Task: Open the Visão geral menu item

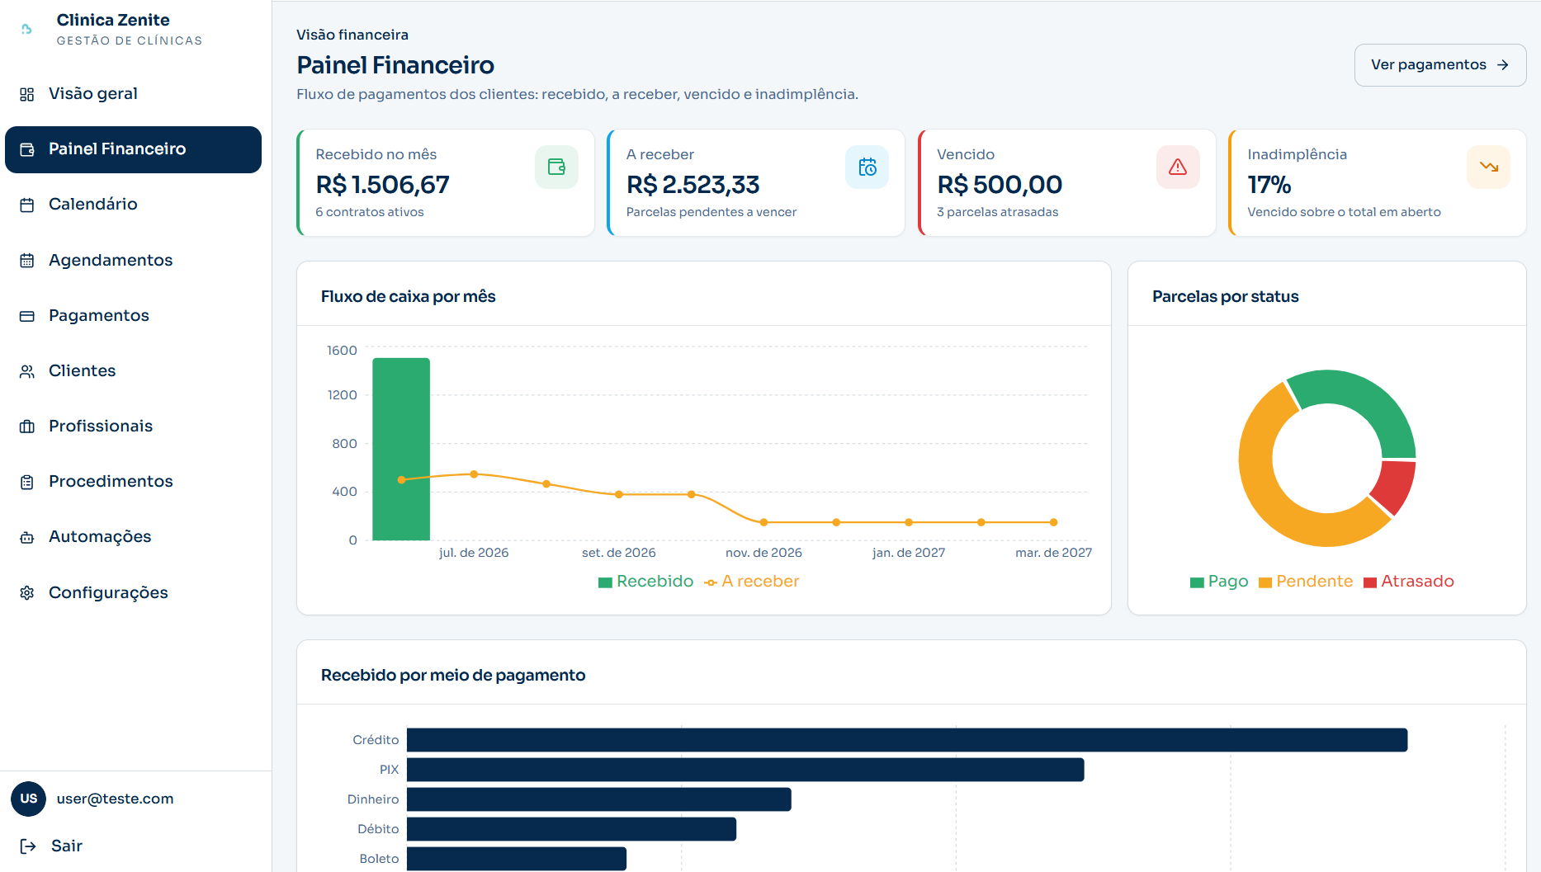Action: 133,94
